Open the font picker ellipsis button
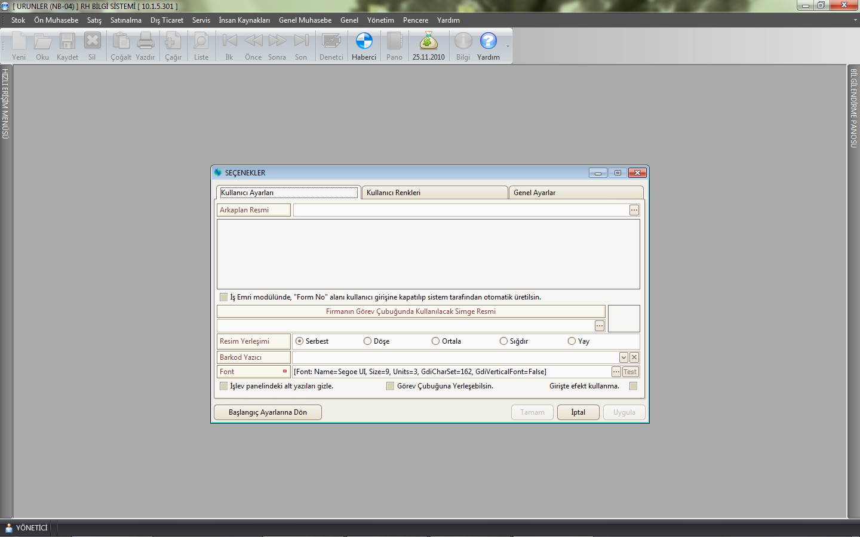Screen dimensions: 860x537 pos(616,372)
